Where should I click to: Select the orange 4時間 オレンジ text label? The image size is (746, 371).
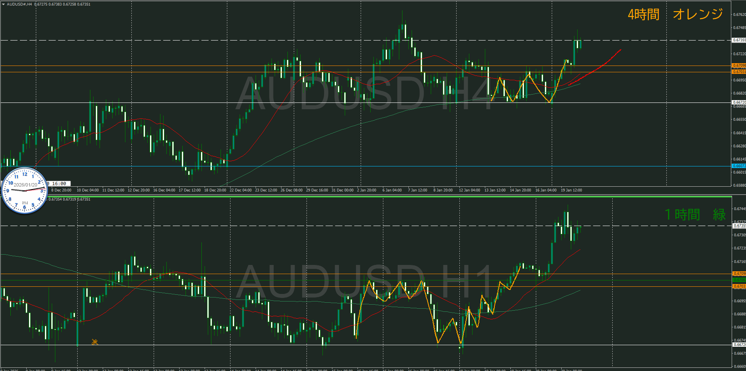tap(675, 15)
